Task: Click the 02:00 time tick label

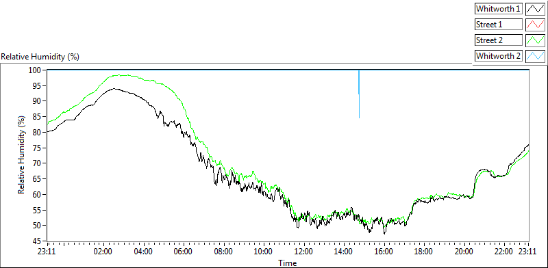Action: tap(104, 251)
